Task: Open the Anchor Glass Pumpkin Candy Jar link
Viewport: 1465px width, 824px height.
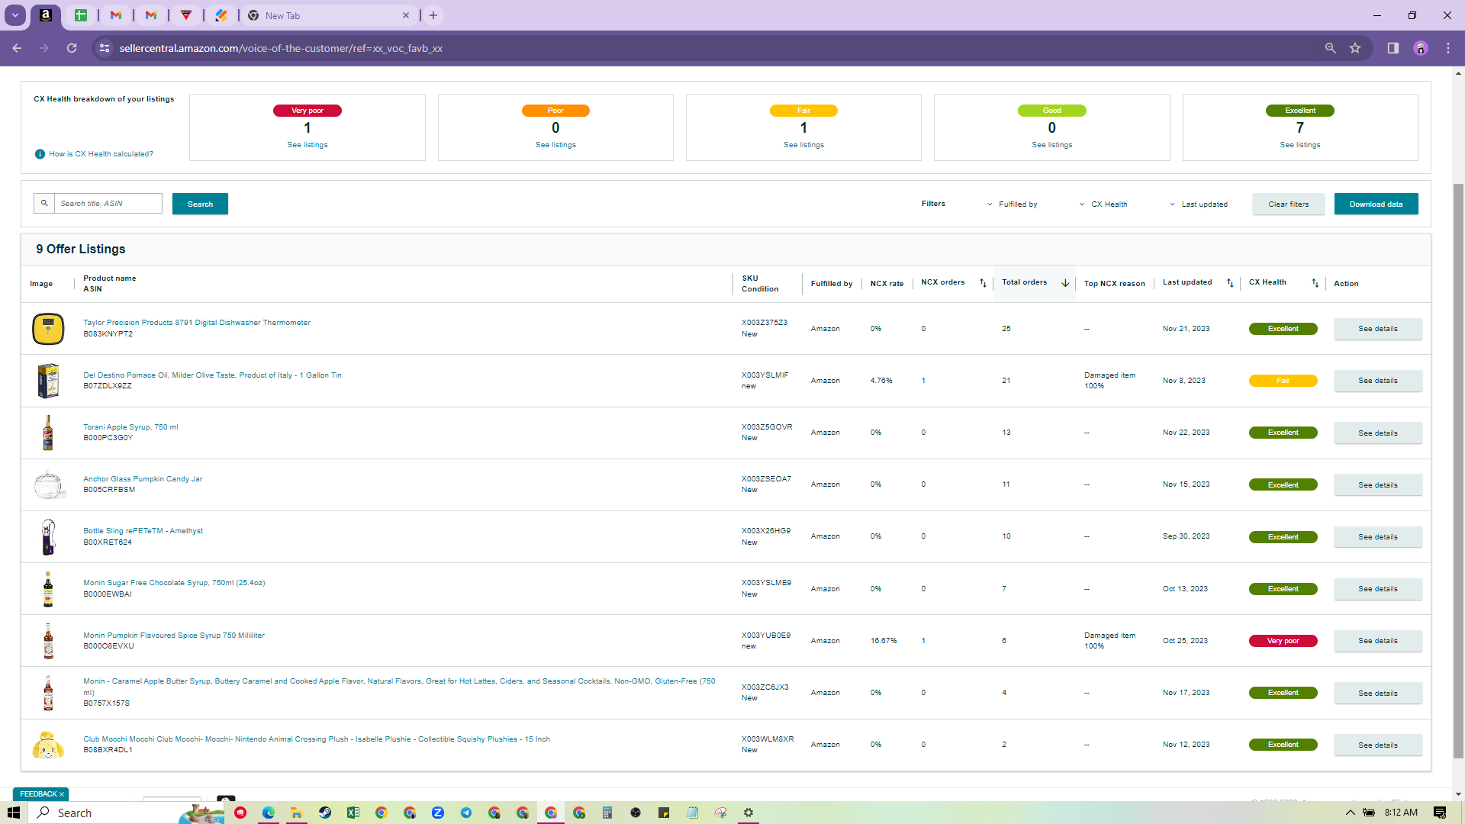Action: (143, 479)
